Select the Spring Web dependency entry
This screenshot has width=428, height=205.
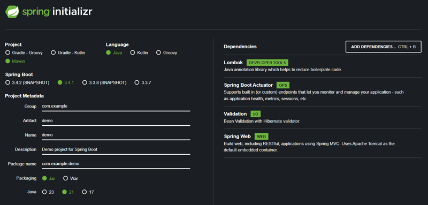323,143
